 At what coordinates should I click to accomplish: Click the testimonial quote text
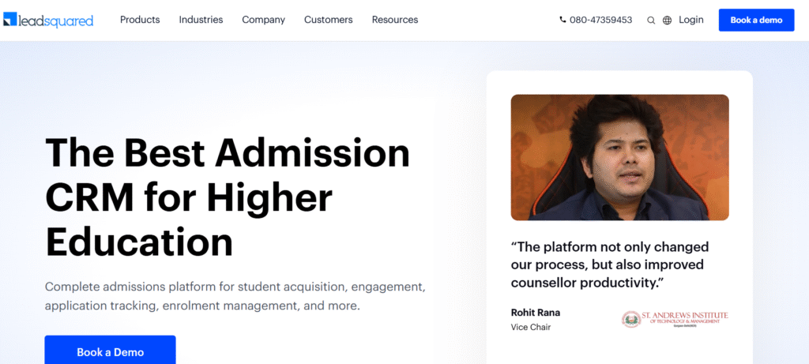(610, 264)
